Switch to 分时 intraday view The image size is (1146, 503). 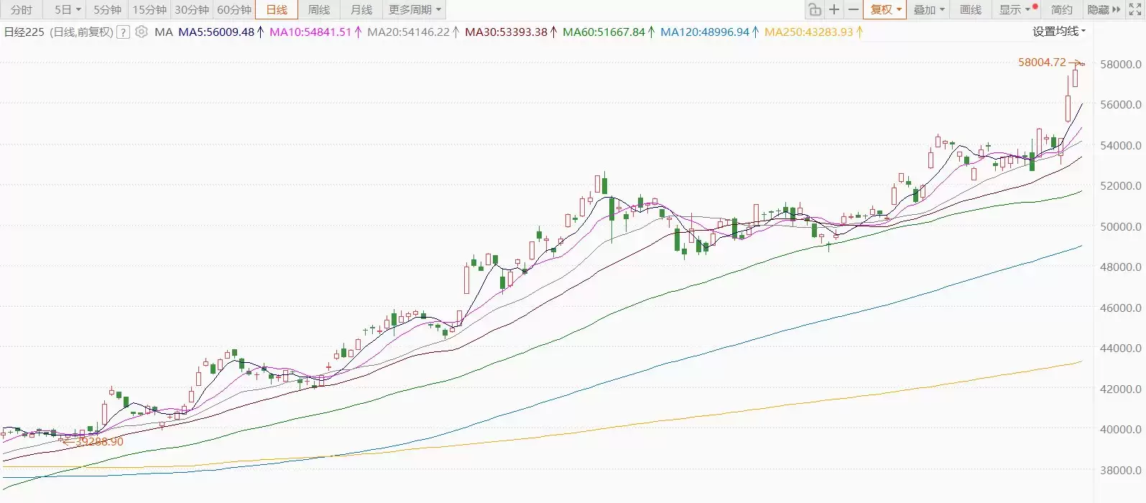coord(22,9)
